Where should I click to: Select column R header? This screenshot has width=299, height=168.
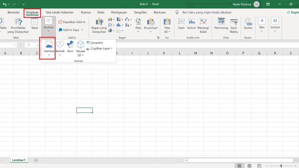click(x=275, y=53)
